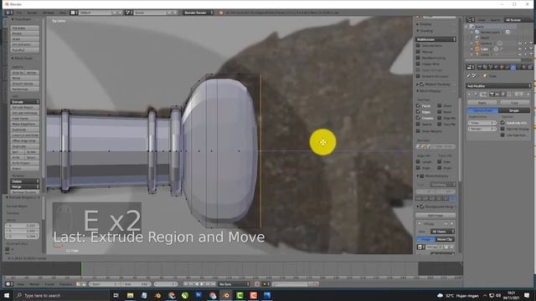The width and height of the screenshot is (536, 301).
Task: Open the Outliner editor type icon
Action: click(x=471, y=20)
